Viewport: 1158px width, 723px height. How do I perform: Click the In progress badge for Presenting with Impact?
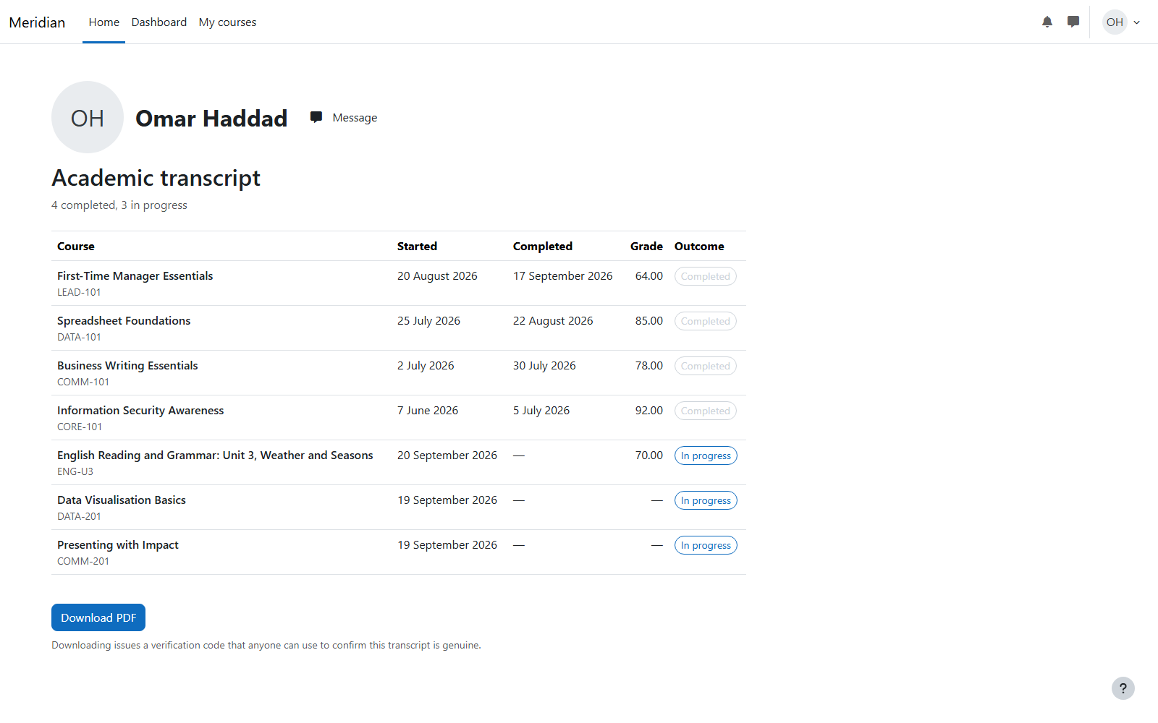coord(706,545)
